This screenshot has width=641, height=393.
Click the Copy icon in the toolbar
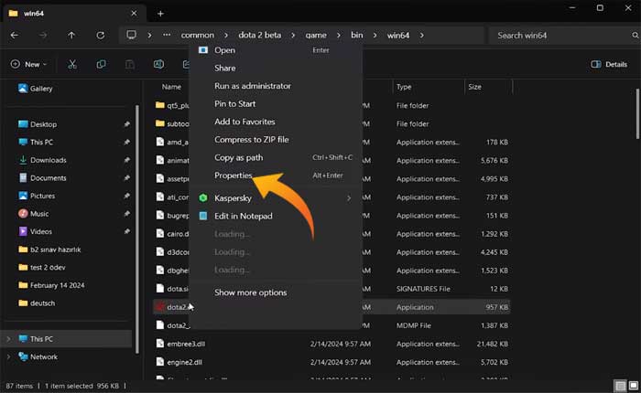(101, 65)
